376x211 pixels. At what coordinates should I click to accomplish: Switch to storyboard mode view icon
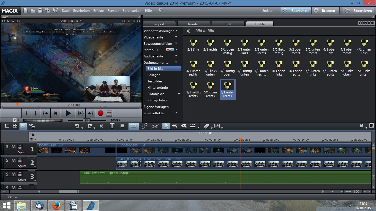coord(7,126)
